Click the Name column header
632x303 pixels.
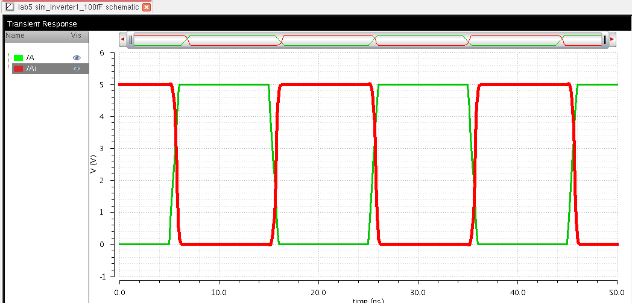[x=37, y=36]
